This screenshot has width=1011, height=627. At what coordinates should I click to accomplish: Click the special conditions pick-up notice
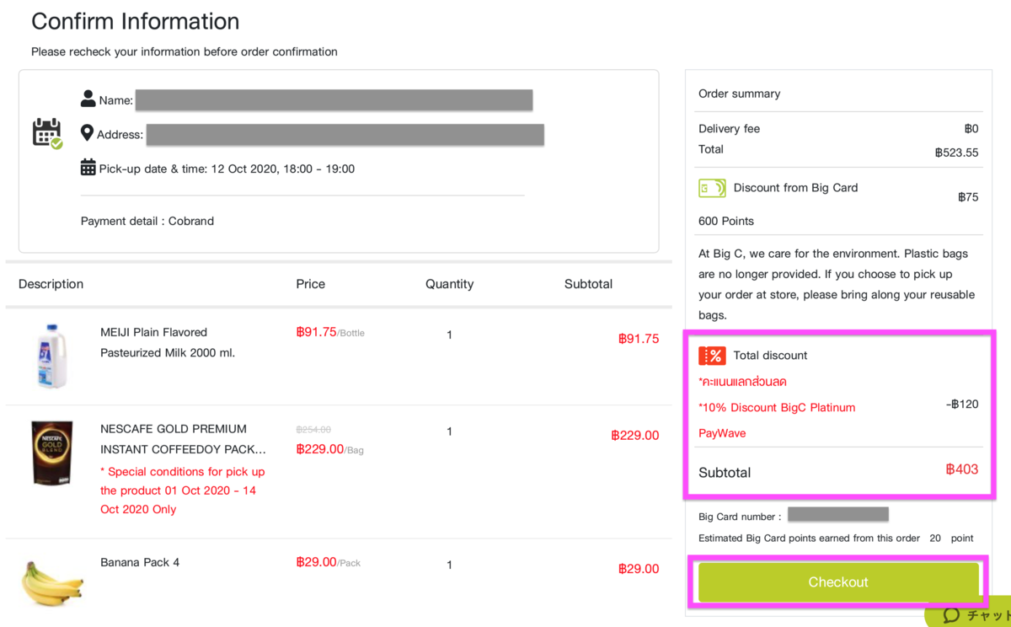[183, 490]
